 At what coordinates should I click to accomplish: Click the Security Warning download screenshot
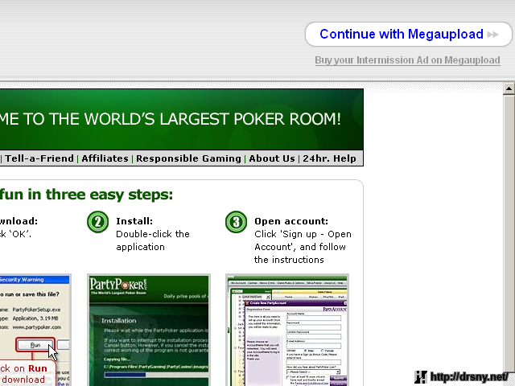tap(35, 330)
